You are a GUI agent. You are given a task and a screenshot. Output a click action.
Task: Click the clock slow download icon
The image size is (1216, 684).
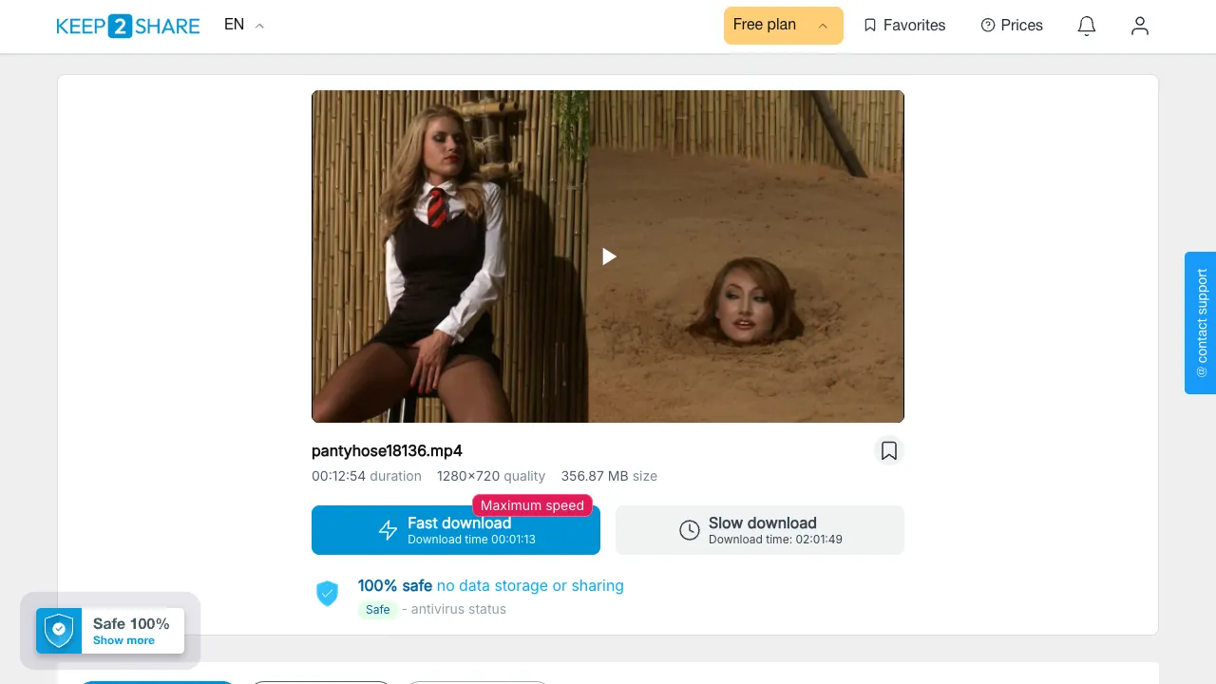[690, 530]
